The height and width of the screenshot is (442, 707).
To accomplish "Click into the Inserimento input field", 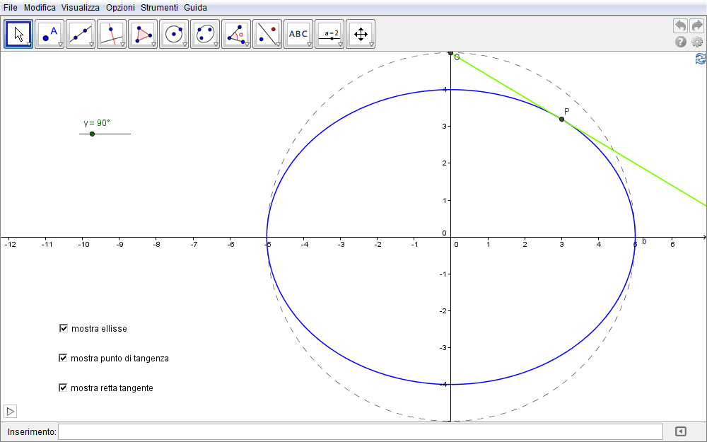I will coord(360,431).
